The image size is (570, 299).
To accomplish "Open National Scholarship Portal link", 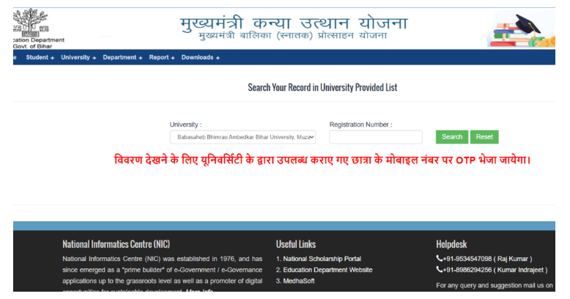I will pos(322,259).
